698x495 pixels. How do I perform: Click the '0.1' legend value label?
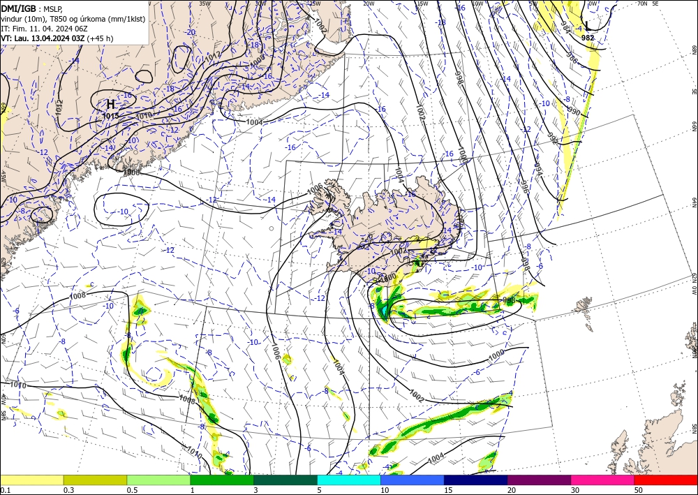pos(4,490)
